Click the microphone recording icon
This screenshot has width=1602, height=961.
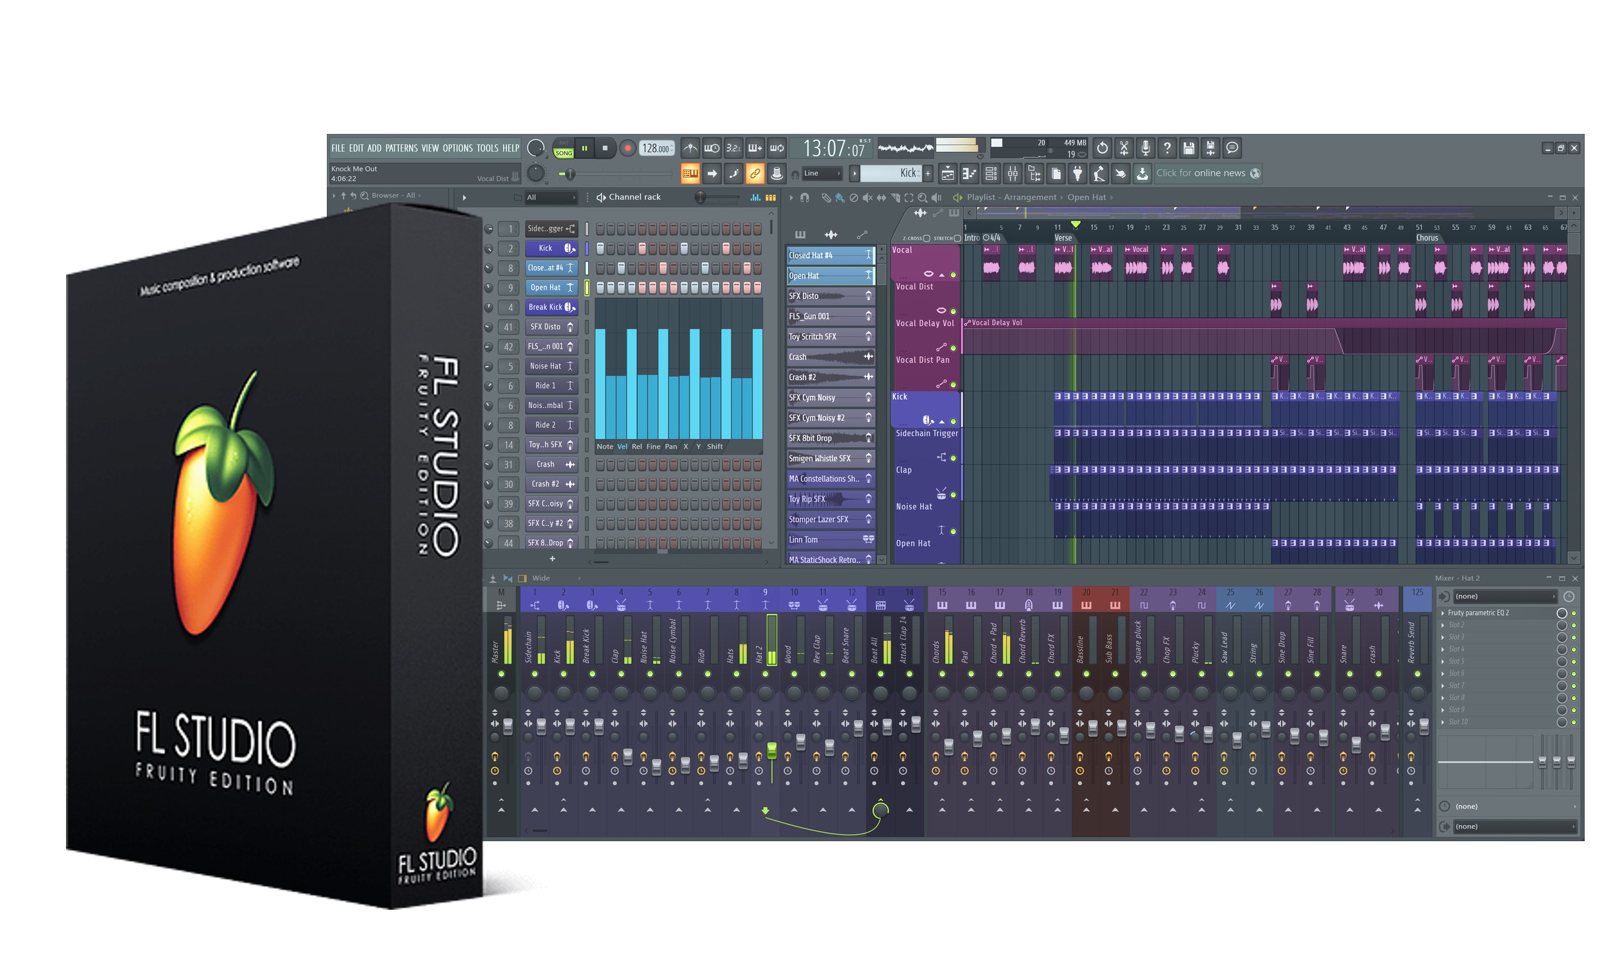pos(1145,148)
